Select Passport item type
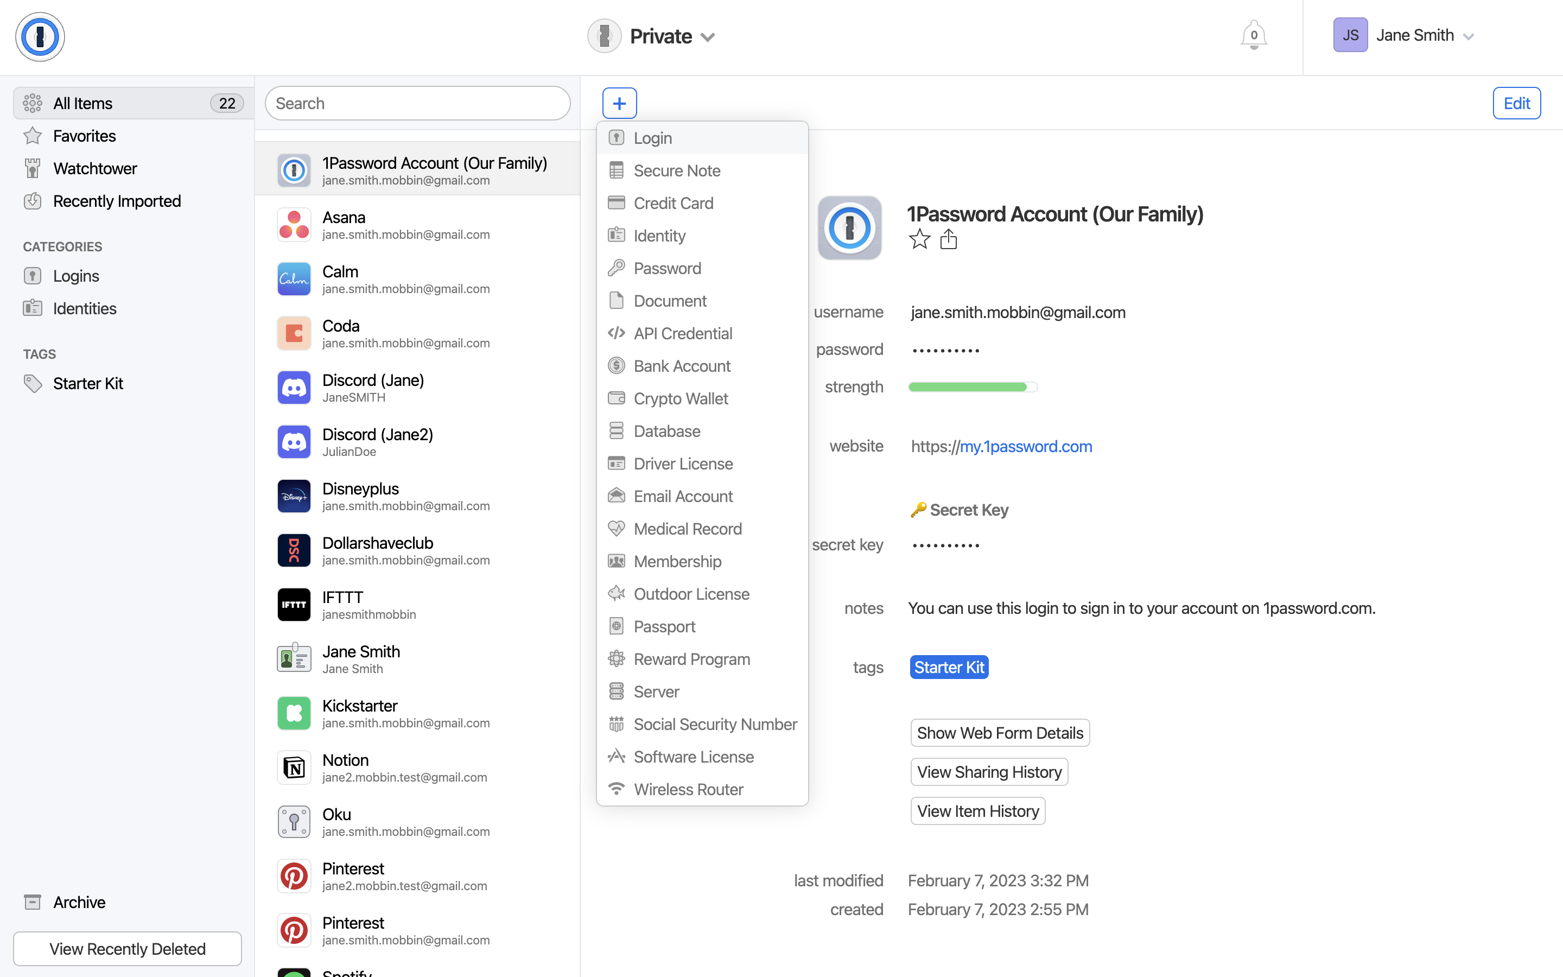This screenshot has height=977, width=1563. (x=702, y=626)
